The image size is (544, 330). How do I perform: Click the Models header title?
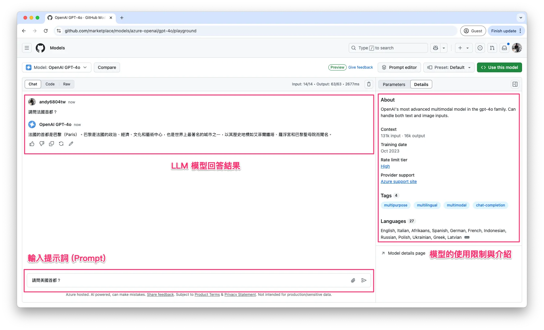point(57,48)
